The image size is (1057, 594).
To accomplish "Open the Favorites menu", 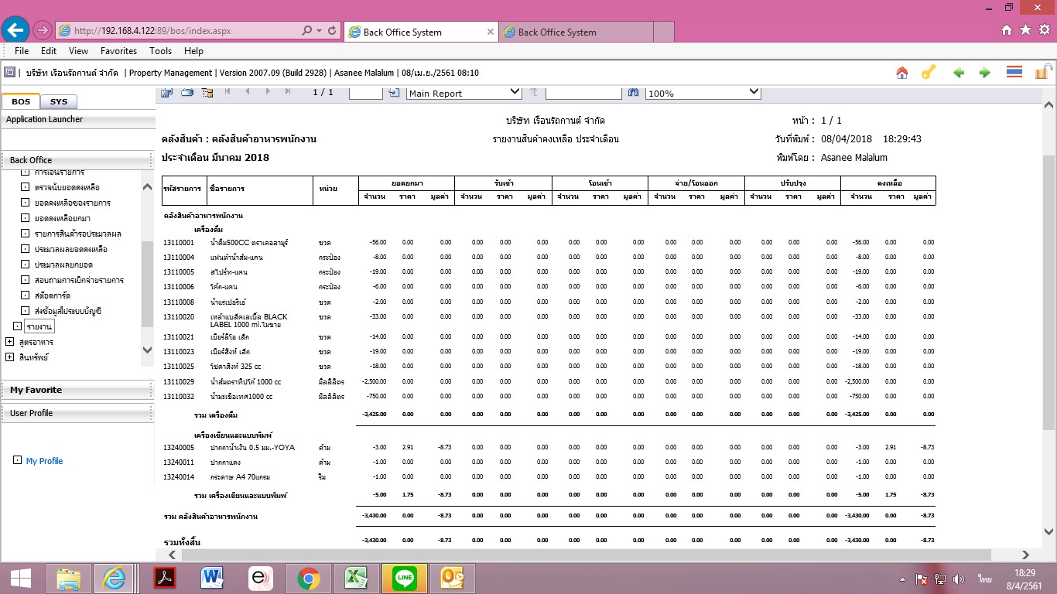I will [118, 51].
